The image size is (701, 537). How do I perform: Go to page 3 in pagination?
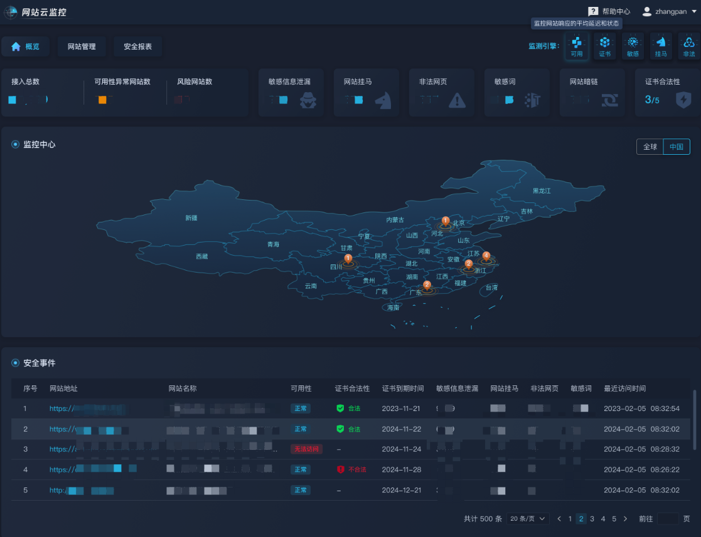(x=592, y=519)
